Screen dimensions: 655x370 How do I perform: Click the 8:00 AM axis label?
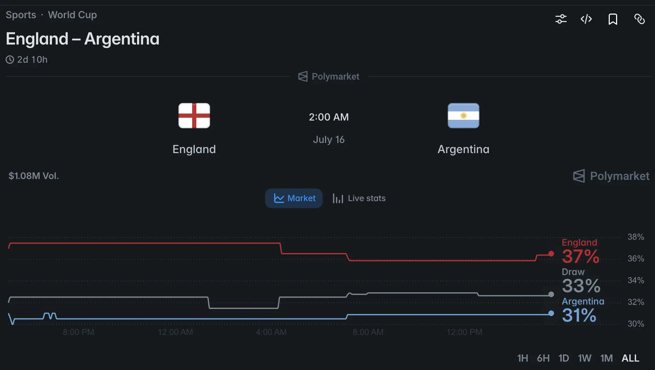pyautogui.click(x=368, y=332)
